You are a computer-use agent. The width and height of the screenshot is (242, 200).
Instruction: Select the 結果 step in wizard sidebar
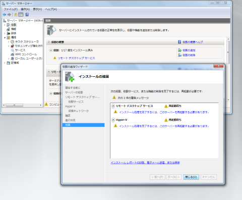click(x=83, y=125)
